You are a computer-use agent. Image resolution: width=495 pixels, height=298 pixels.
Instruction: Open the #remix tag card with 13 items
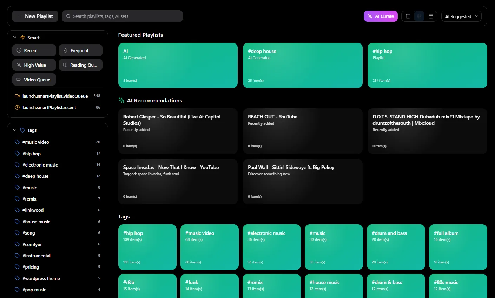tap(272, 286)
